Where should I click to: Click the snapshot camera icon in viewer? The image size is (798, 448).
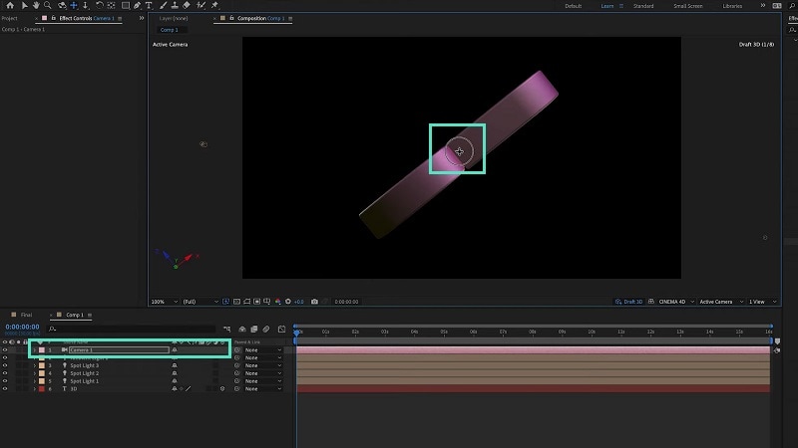point(315,301)
